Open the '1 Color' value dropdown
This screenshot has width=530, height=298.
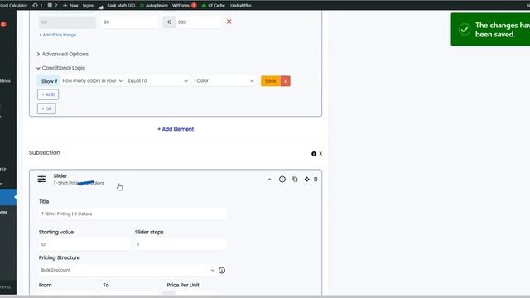(x=223, y=81)
